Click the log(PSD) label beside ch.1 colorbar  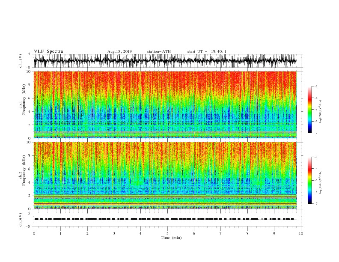click(x=321, y=112)
